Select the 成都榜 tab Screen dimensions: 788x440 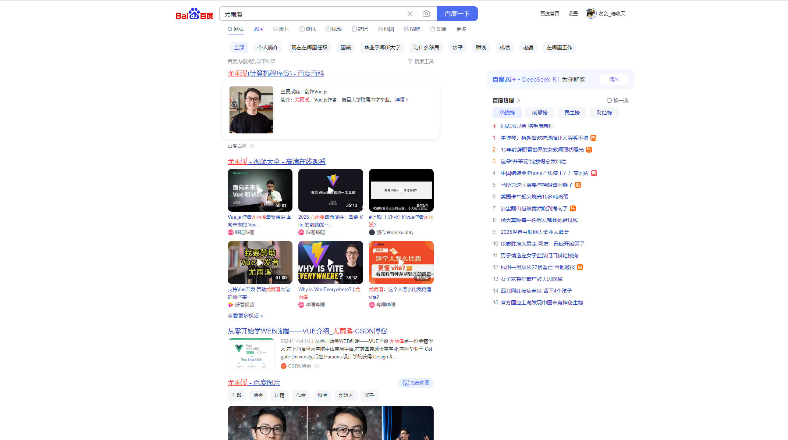[540, 112]
